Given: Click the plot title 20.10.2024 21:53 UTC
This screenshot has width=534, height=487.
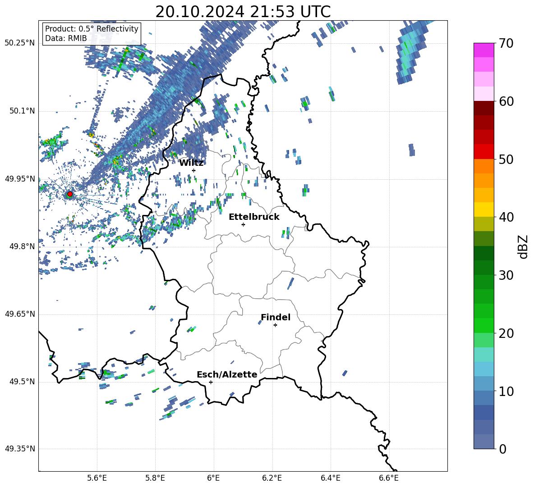Looking at the screenshot, I should pyautogui.click(x=243, y=12).
